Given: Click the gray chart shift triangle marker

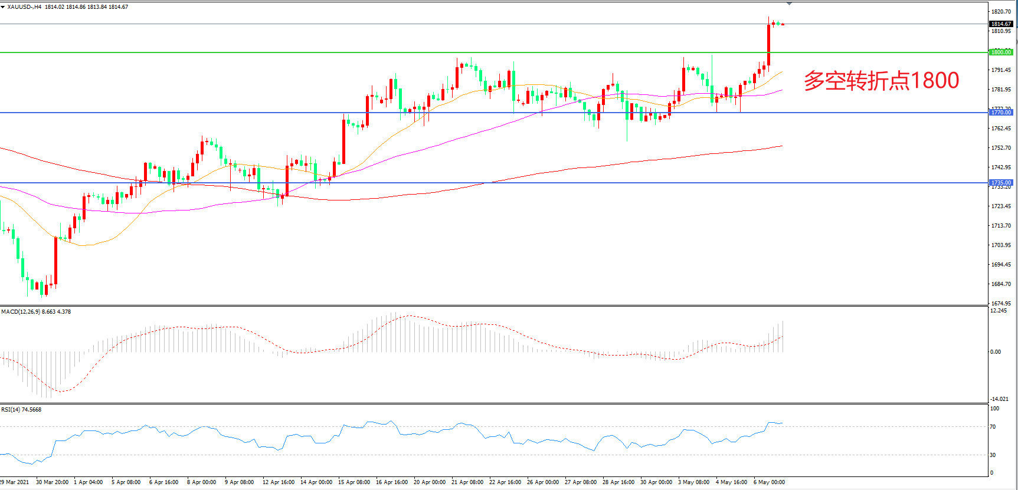Looking at the screenshot, I should [x=789, y=4].
